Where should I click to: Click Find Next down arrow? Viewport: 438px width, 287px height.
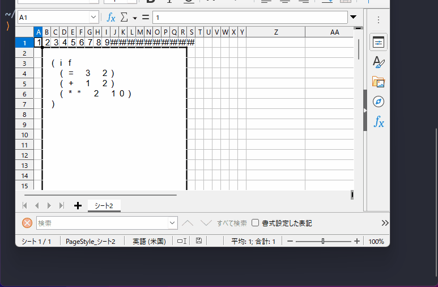206,223
